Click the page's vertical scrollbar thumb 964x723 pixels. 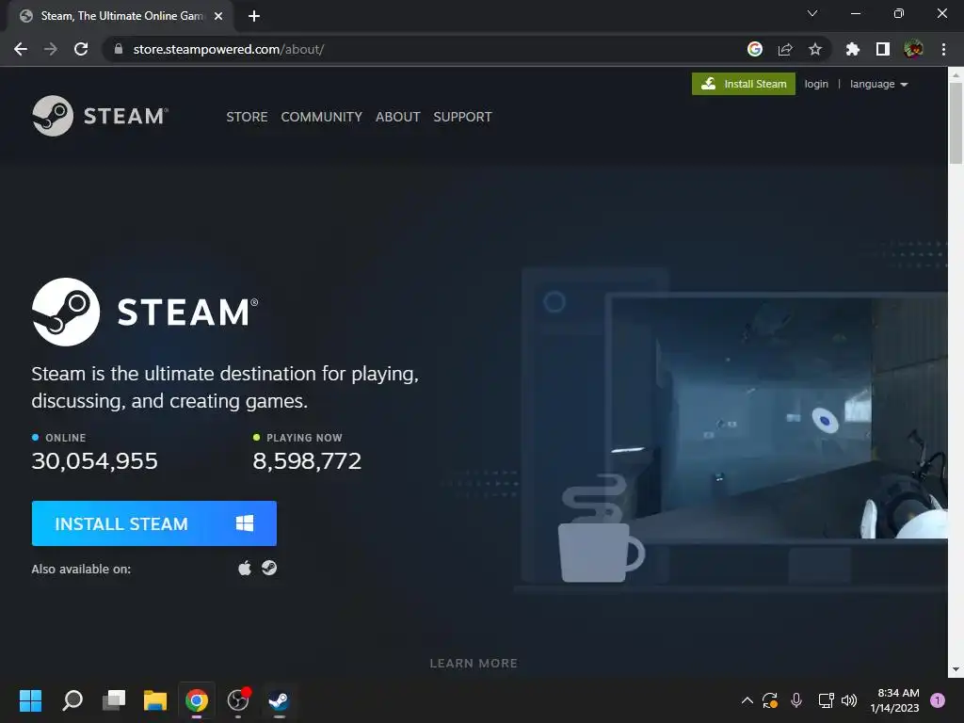coord(956,123)
